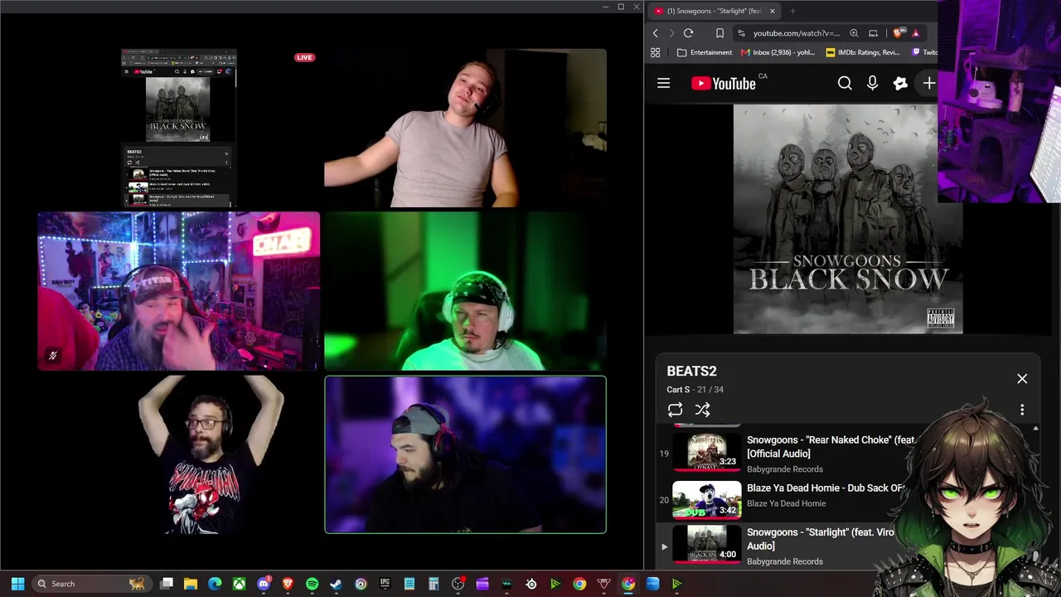Click the youtube.com address bar URL

pyautogui.click(x=797, y=33)
